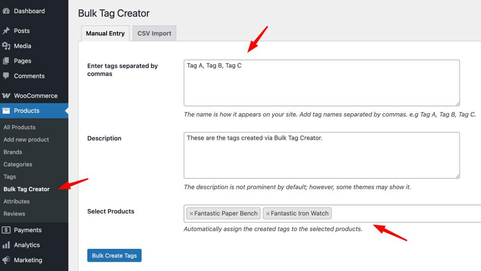Select the Manual Entry tab
Image resolution: width=481 pixels, height=271 pixels.
click(105, 33)
